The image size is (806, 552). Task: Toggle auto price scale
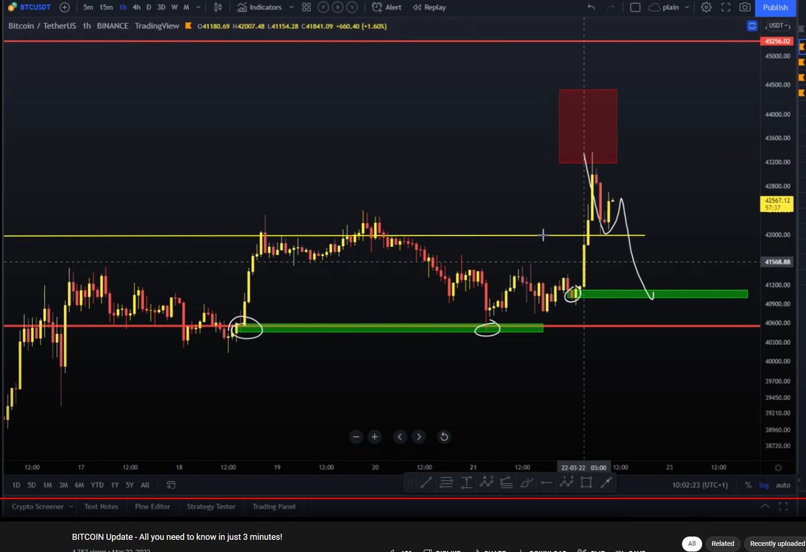coord(783,485)
